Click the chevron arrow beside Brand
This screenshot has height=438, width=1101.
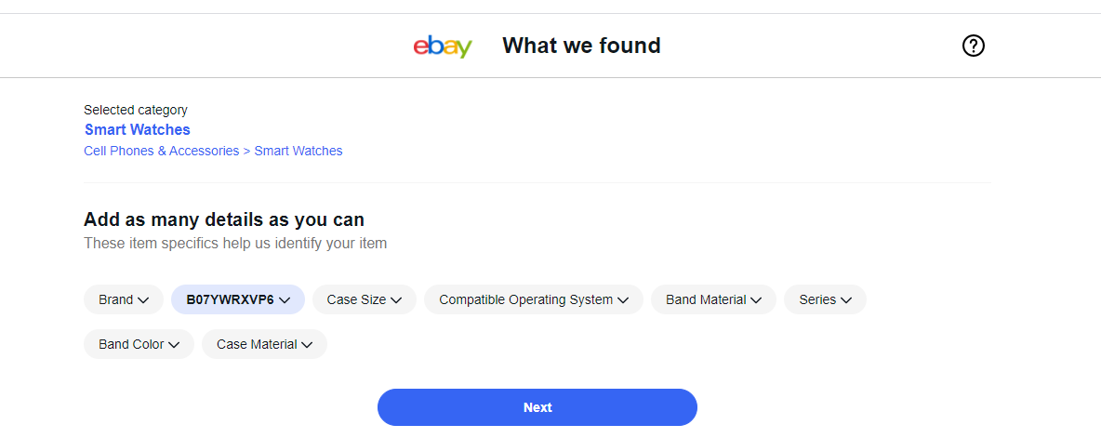pos(143,300)
